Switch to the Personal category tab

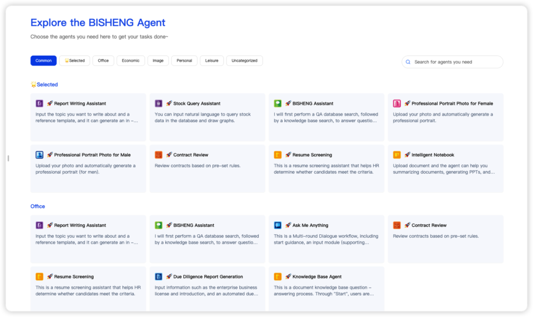click(x=184, y=61)
